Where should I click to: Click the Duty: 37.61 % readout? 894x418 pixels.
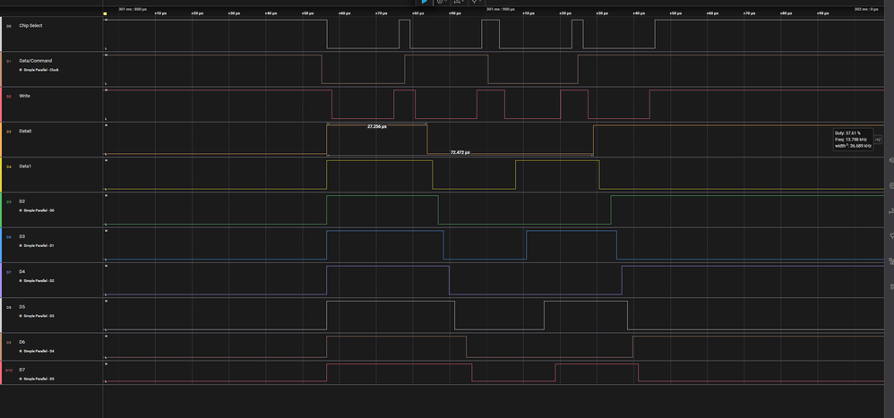click(847, 132)
